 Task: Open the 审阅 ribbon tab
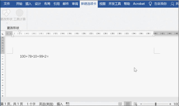75,4
